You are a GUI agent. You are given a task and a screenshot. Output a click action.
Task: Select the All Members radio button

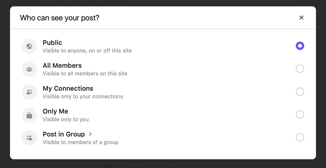click(300, 69)
